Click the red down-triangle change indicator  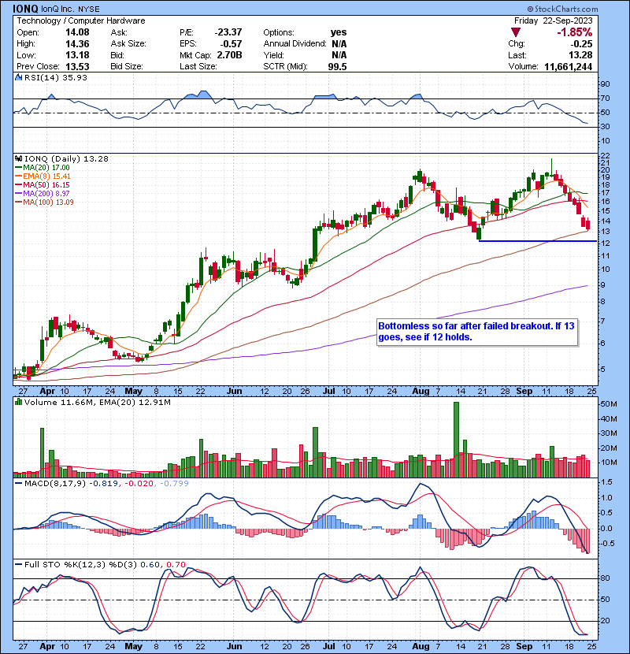point(516,32)
